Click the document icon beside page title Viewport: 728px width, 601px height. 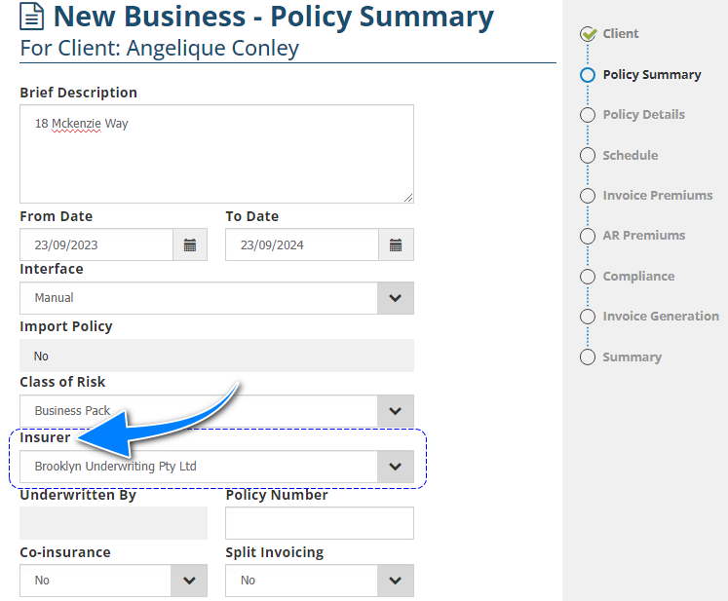point(32,17)
